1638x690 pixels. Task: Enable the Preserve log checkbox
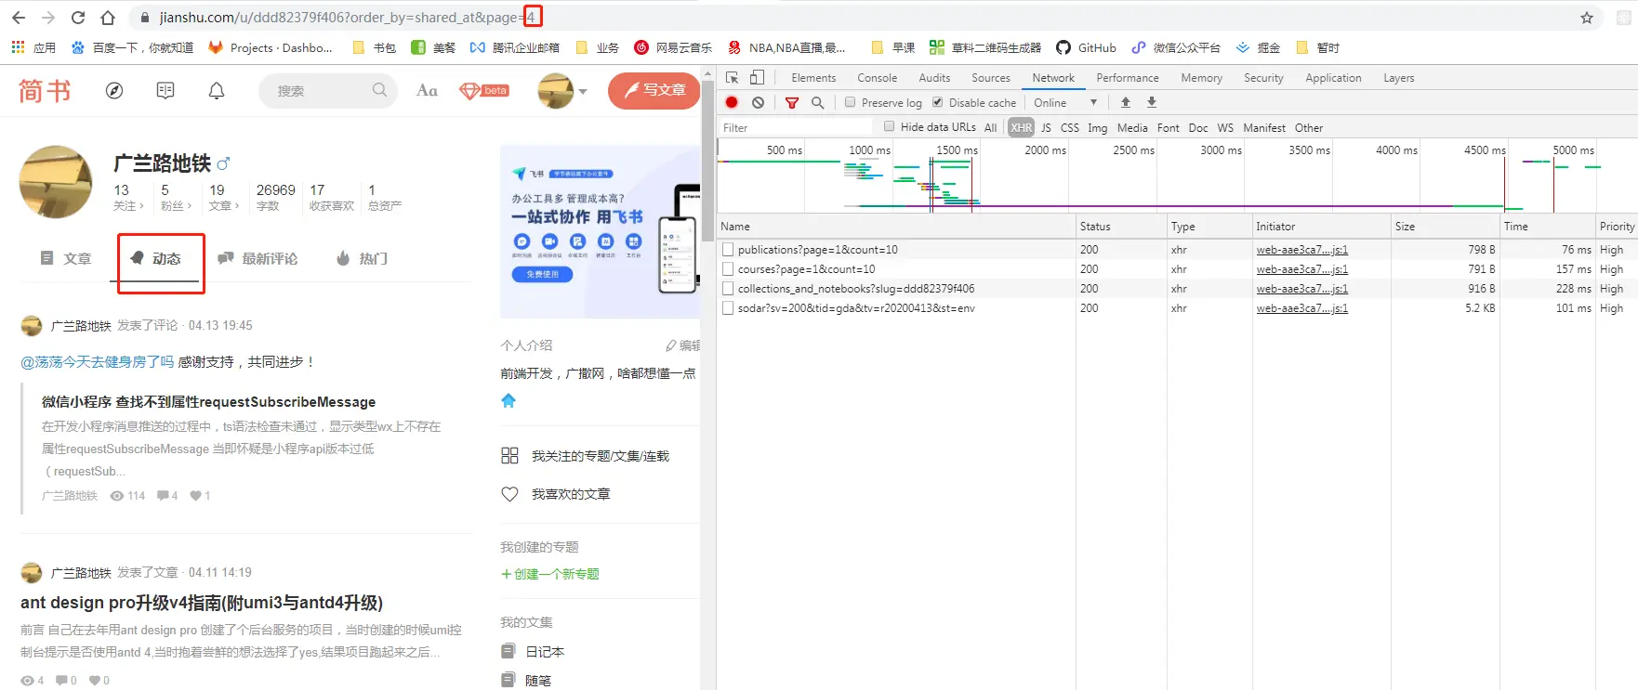[851, 102]
